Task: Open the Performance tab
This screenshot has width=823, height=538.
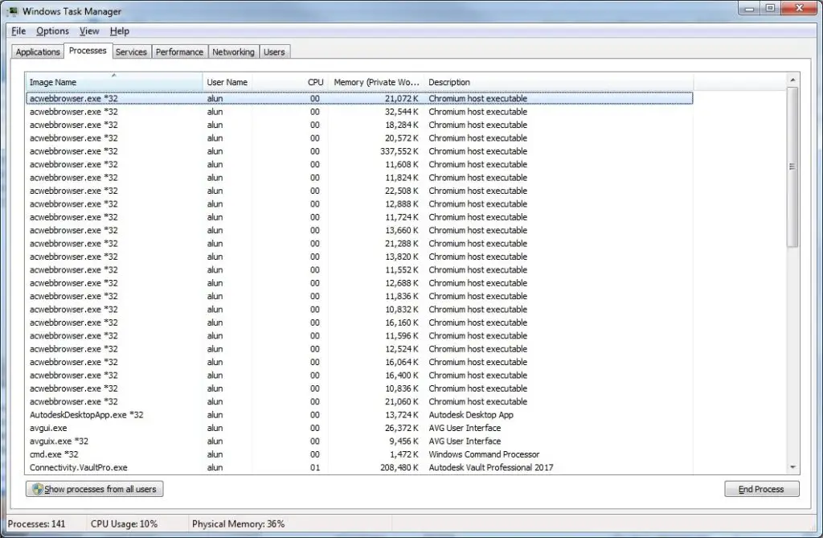Action: [179, 52]
